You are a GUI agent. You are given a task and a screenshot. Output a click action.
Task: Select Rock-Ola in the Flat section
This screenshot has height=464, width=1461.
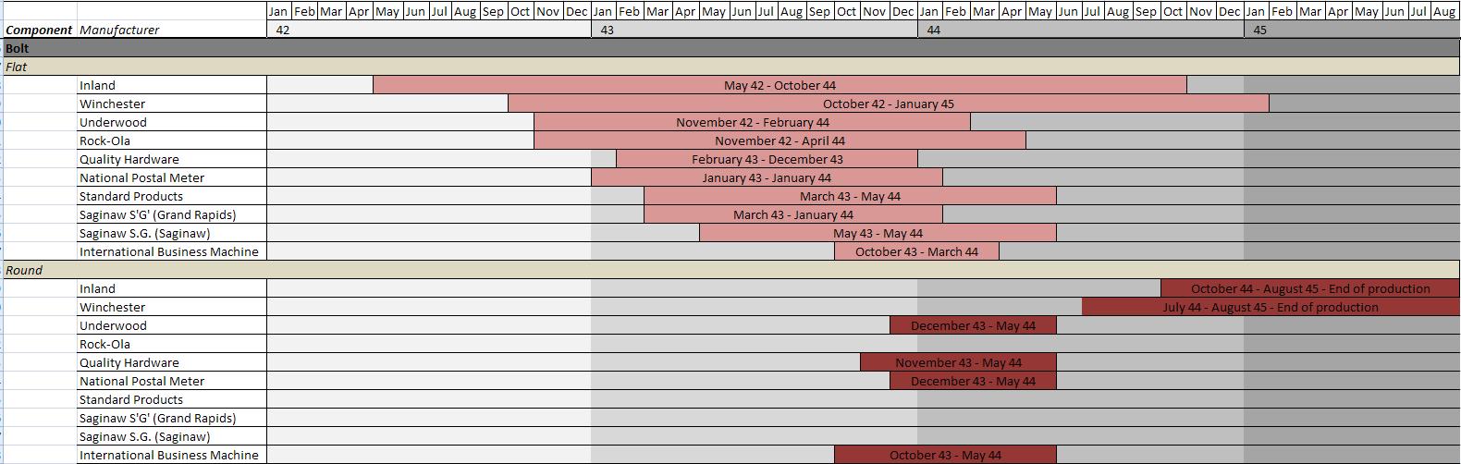point(172,140)
